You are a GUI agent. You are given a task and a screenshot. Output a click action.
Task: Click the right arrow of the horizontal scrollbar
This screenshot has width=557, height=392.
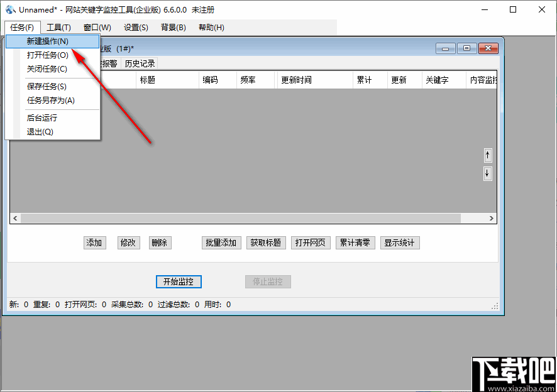[x=492, y=218]
